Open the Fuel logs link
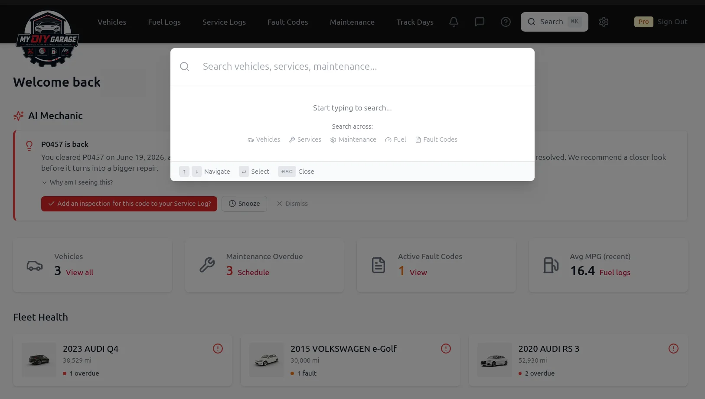The height and width of the screenshot is (399, 705). tap(615, 272)
